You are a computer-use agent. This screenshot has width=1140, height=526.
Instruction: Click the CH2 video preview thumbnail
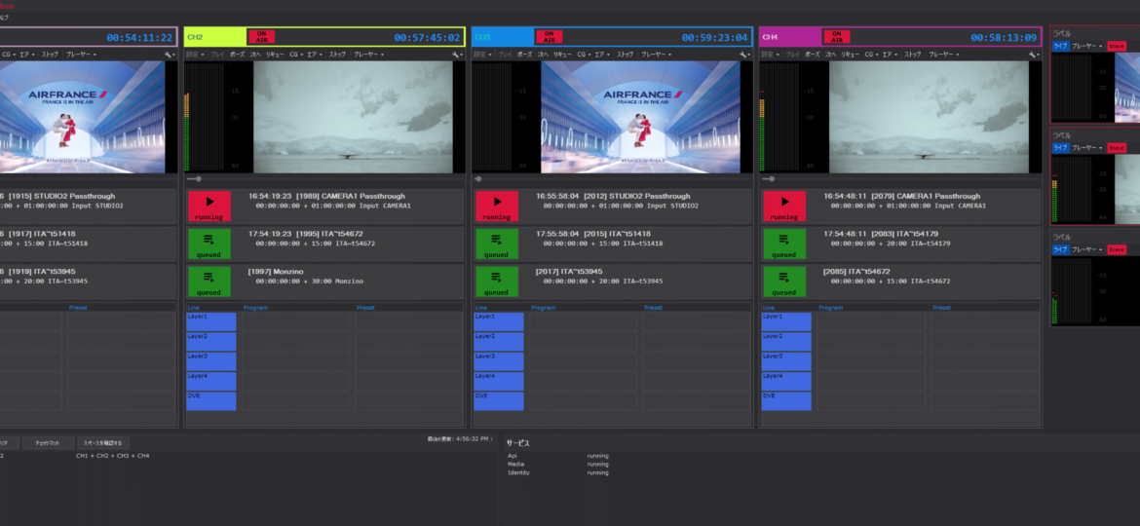pos(353,117)
